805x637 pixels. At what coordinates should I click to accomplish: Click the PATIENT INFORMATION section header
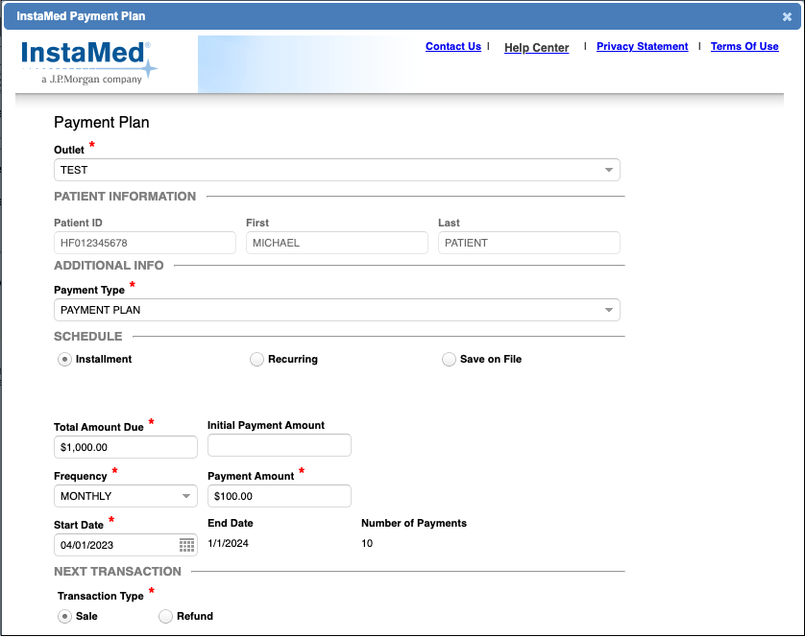pos(125,197)
